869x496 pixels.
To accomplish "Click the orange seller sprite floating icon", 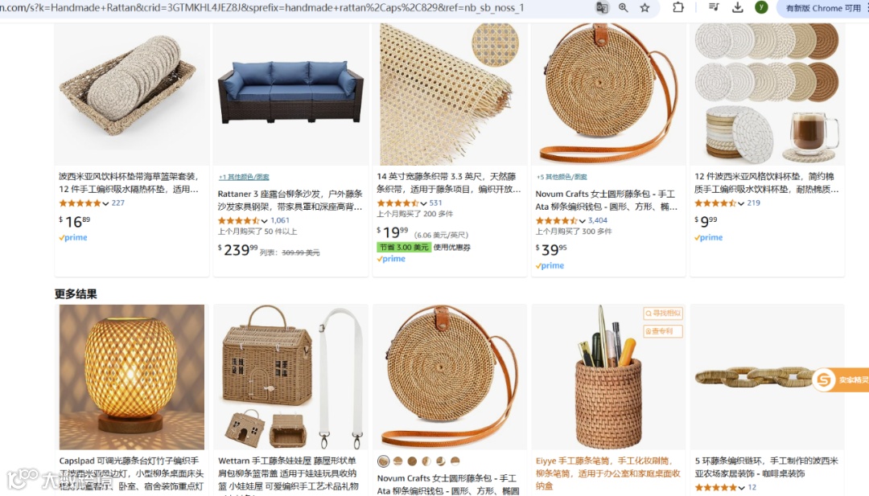I will pyautogui.click(x=824, y=379).
